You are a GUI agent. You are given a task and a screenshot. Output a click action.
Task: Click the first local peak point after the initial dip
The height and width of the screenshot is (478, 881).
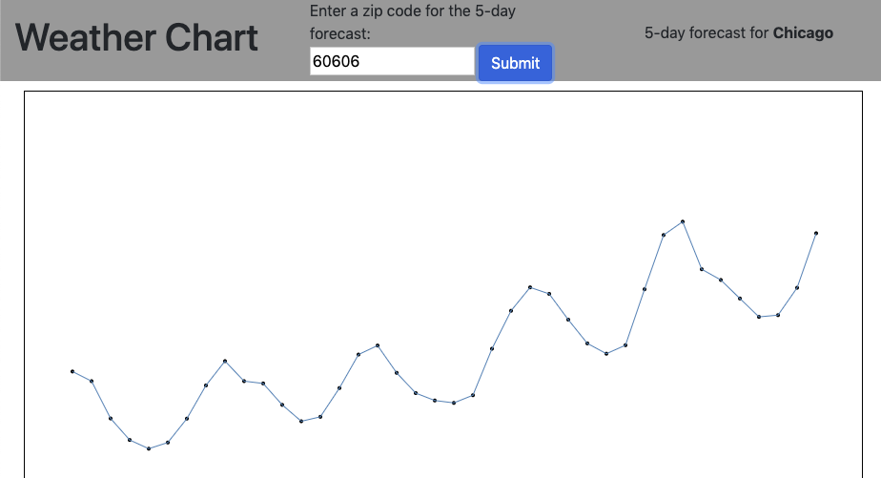coord(225,361)
